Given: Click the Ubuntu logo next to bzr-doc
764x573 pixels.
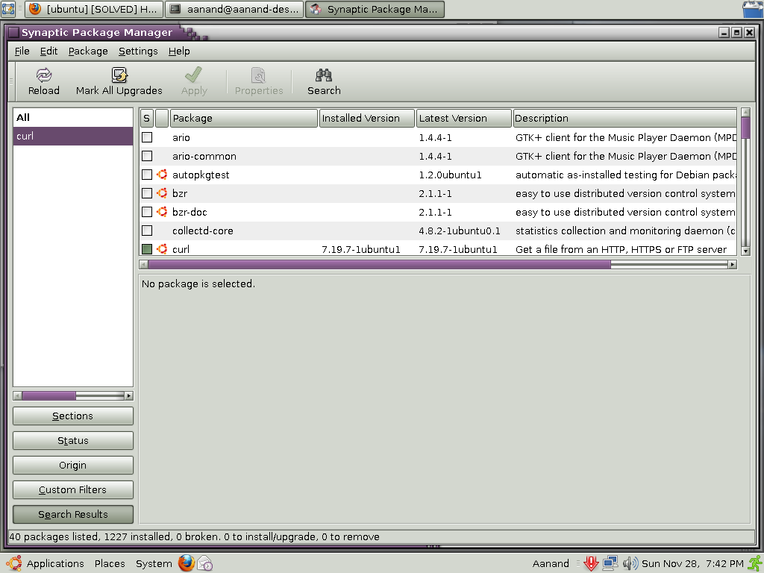Looking at the screenshot, I should point(162,211).
